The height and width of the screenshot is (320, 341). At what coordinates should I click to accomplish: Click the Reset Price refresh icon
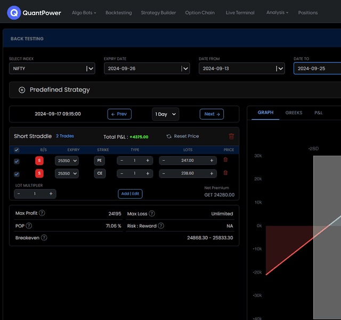[169, 137]
